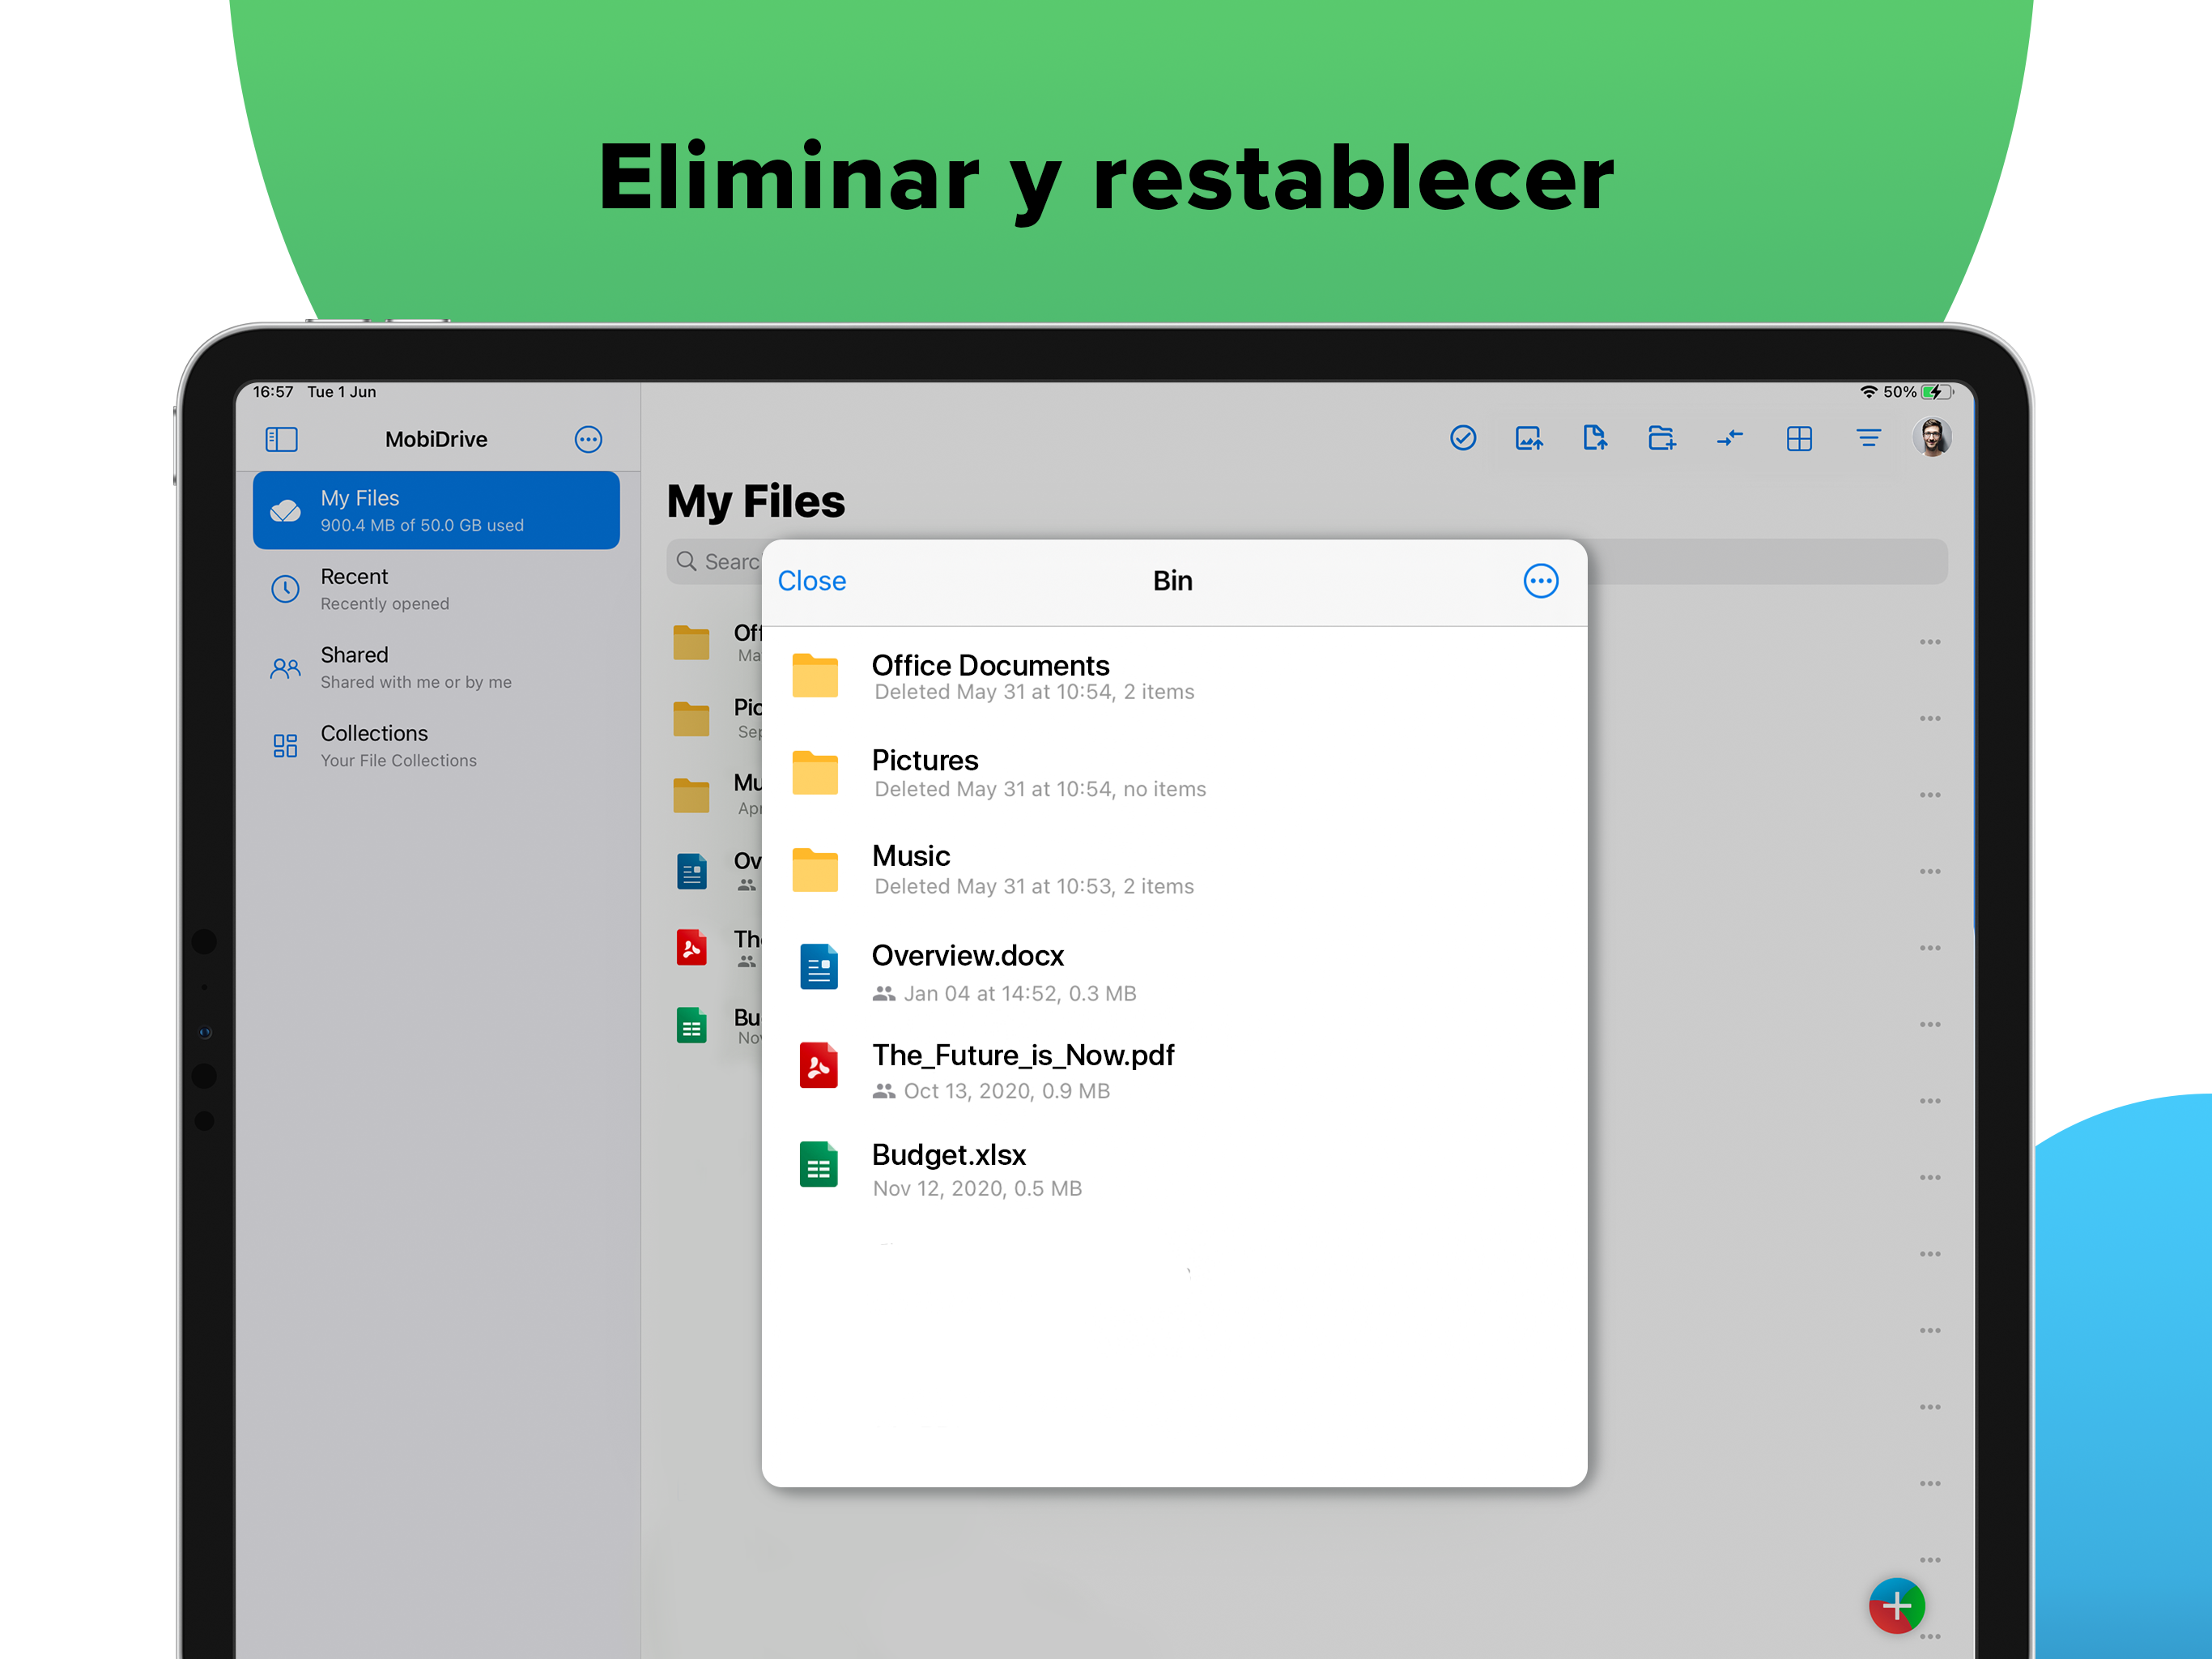
Task: Go to Shared files section
Action: point(436,667)
